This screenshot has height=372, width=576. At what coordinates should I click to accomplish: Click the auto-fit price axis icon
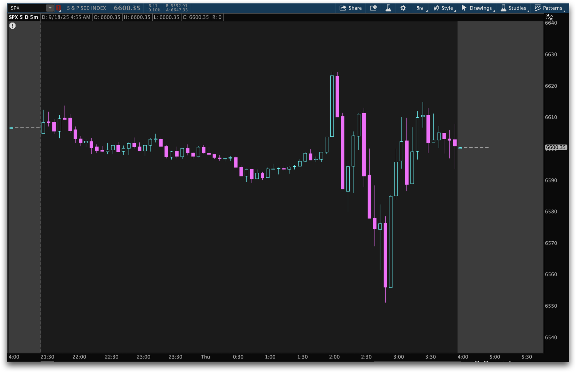click(550, 17)
